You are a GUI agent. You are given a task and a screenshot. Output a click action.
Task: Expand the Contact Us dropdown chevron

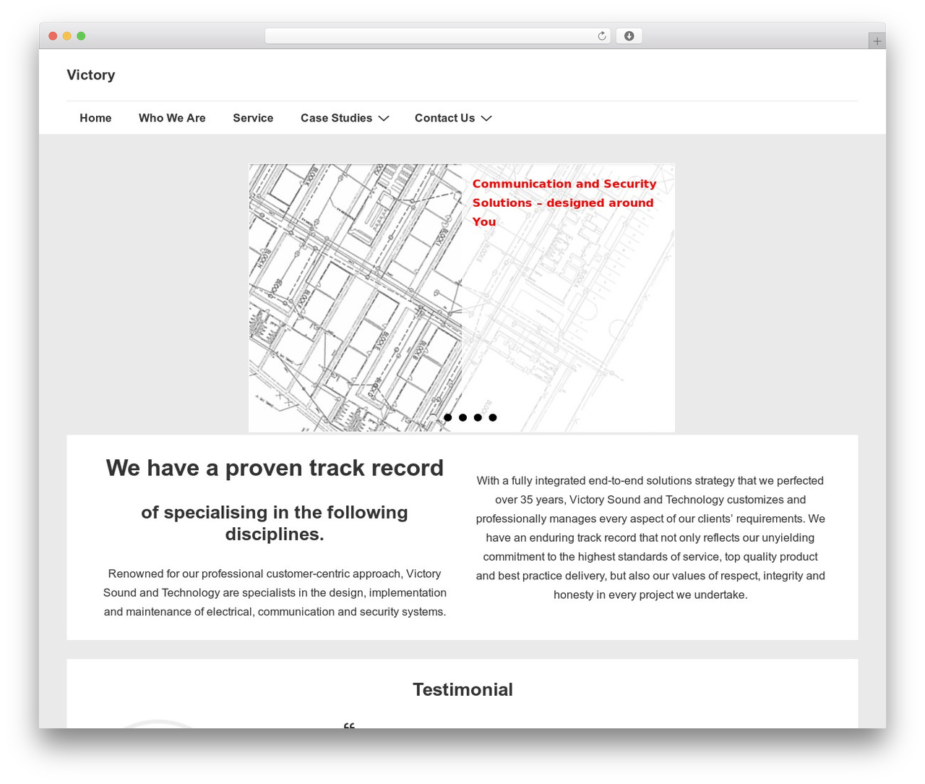click(x=486, y=118)
